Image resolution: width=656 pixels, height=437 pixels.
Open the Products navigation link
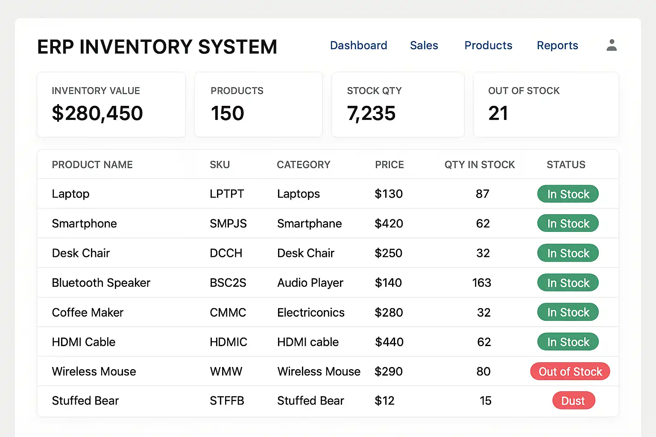(x=488, y=46)
